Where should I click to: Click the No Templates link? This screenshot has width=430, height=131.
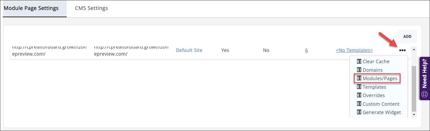click(x=354, y=50)
